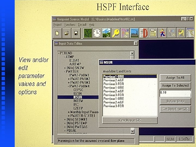
Task: Click View Map in GIS button
Action: [x=130, y=120]
